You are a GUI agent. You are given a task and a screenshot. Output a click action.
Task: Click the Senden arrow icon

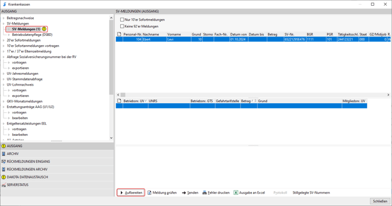184,193
